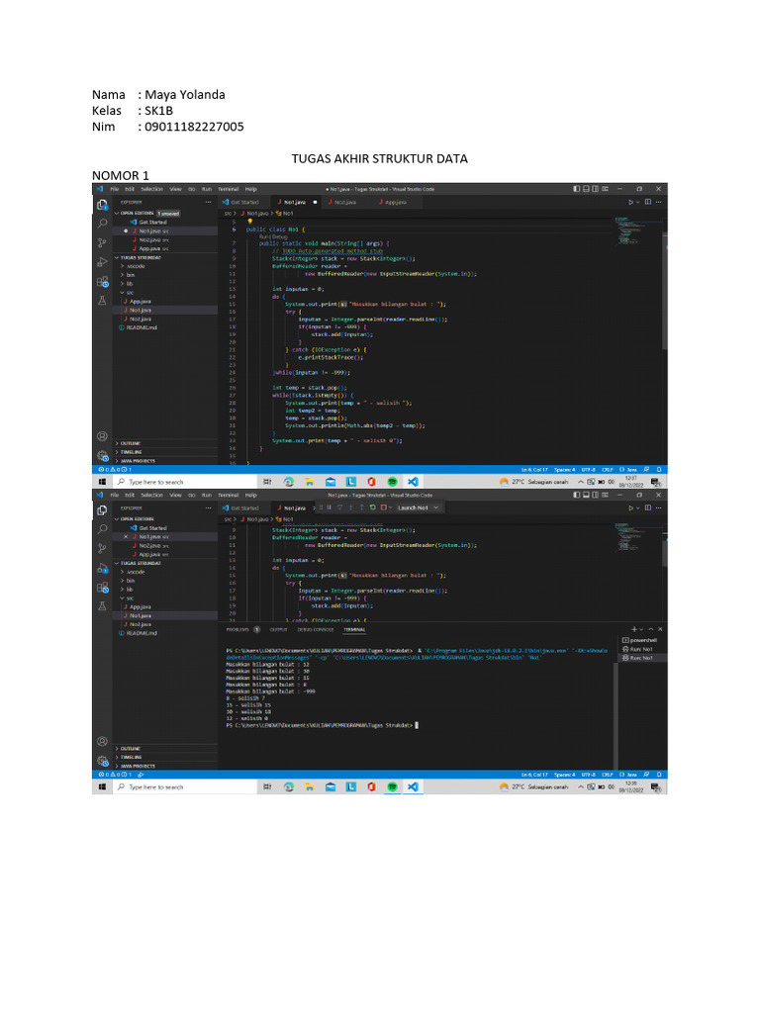Stop debugging with the red square icon
This screenshot has width=760, height=1013.
[x=384, y=507]
